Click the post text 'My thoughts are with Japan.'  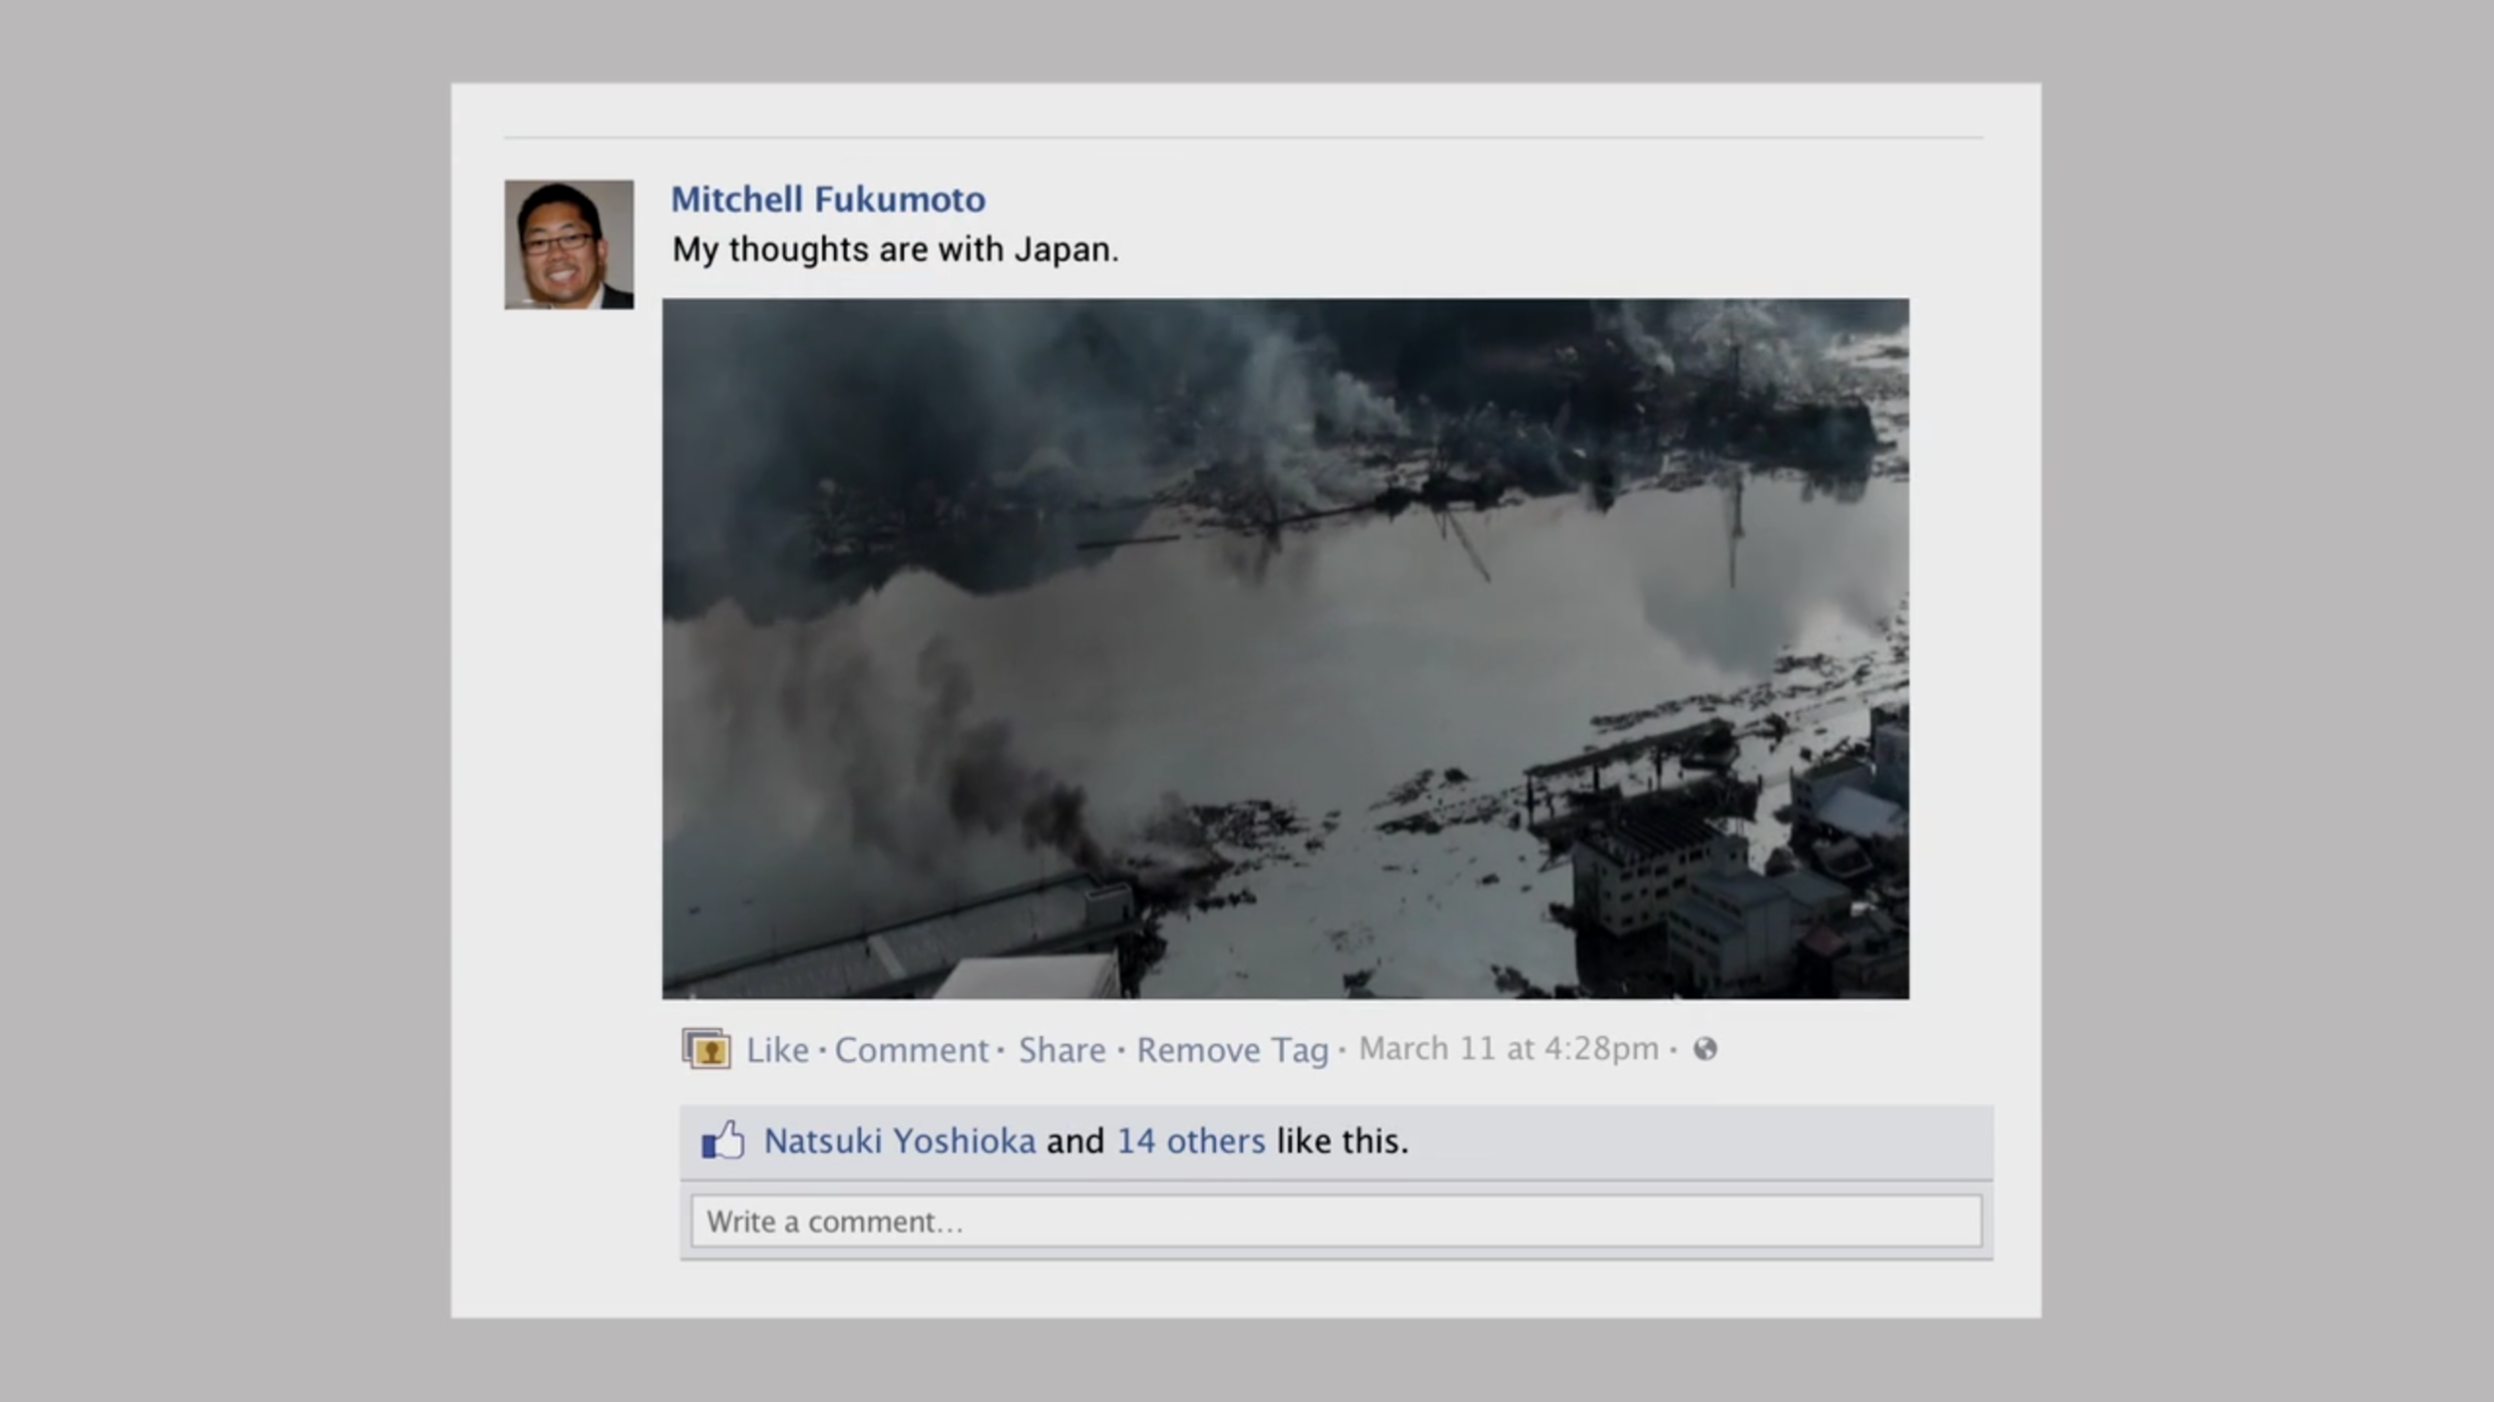(895, 249)
